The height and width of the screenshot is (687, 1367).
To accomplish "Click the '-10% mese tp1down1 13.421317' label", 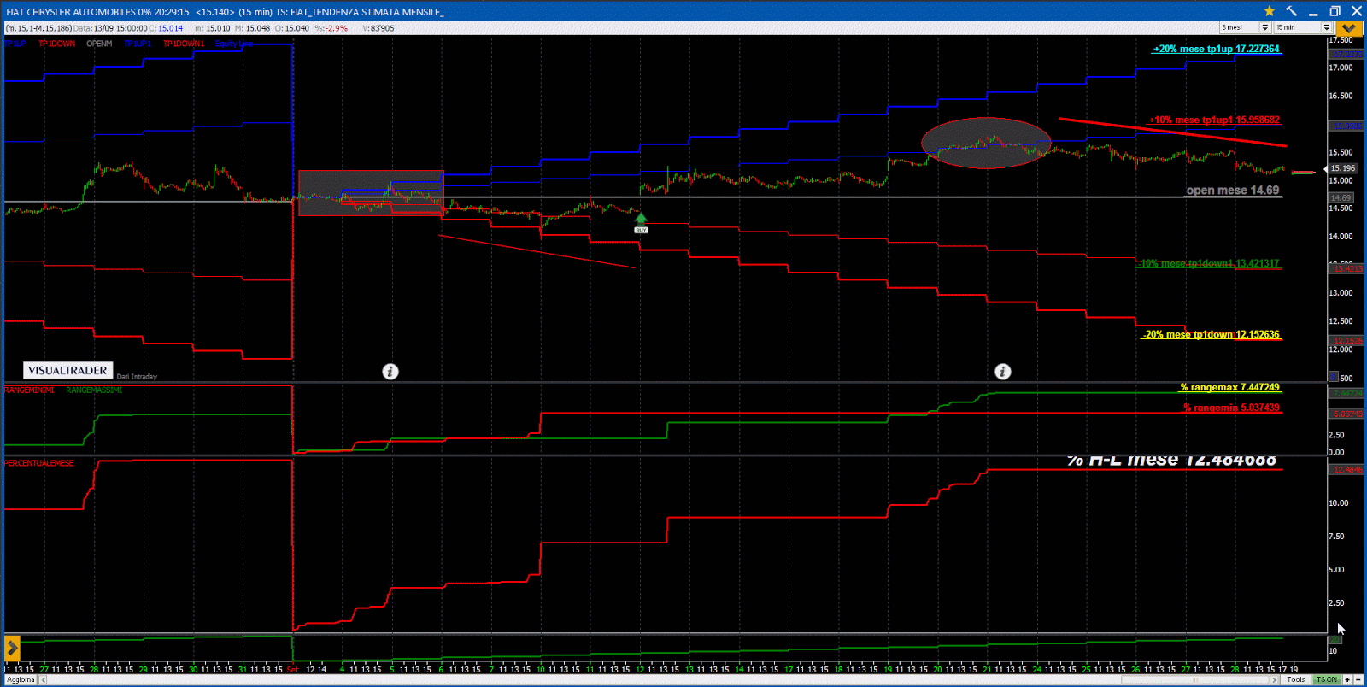I will [1208, 263].
